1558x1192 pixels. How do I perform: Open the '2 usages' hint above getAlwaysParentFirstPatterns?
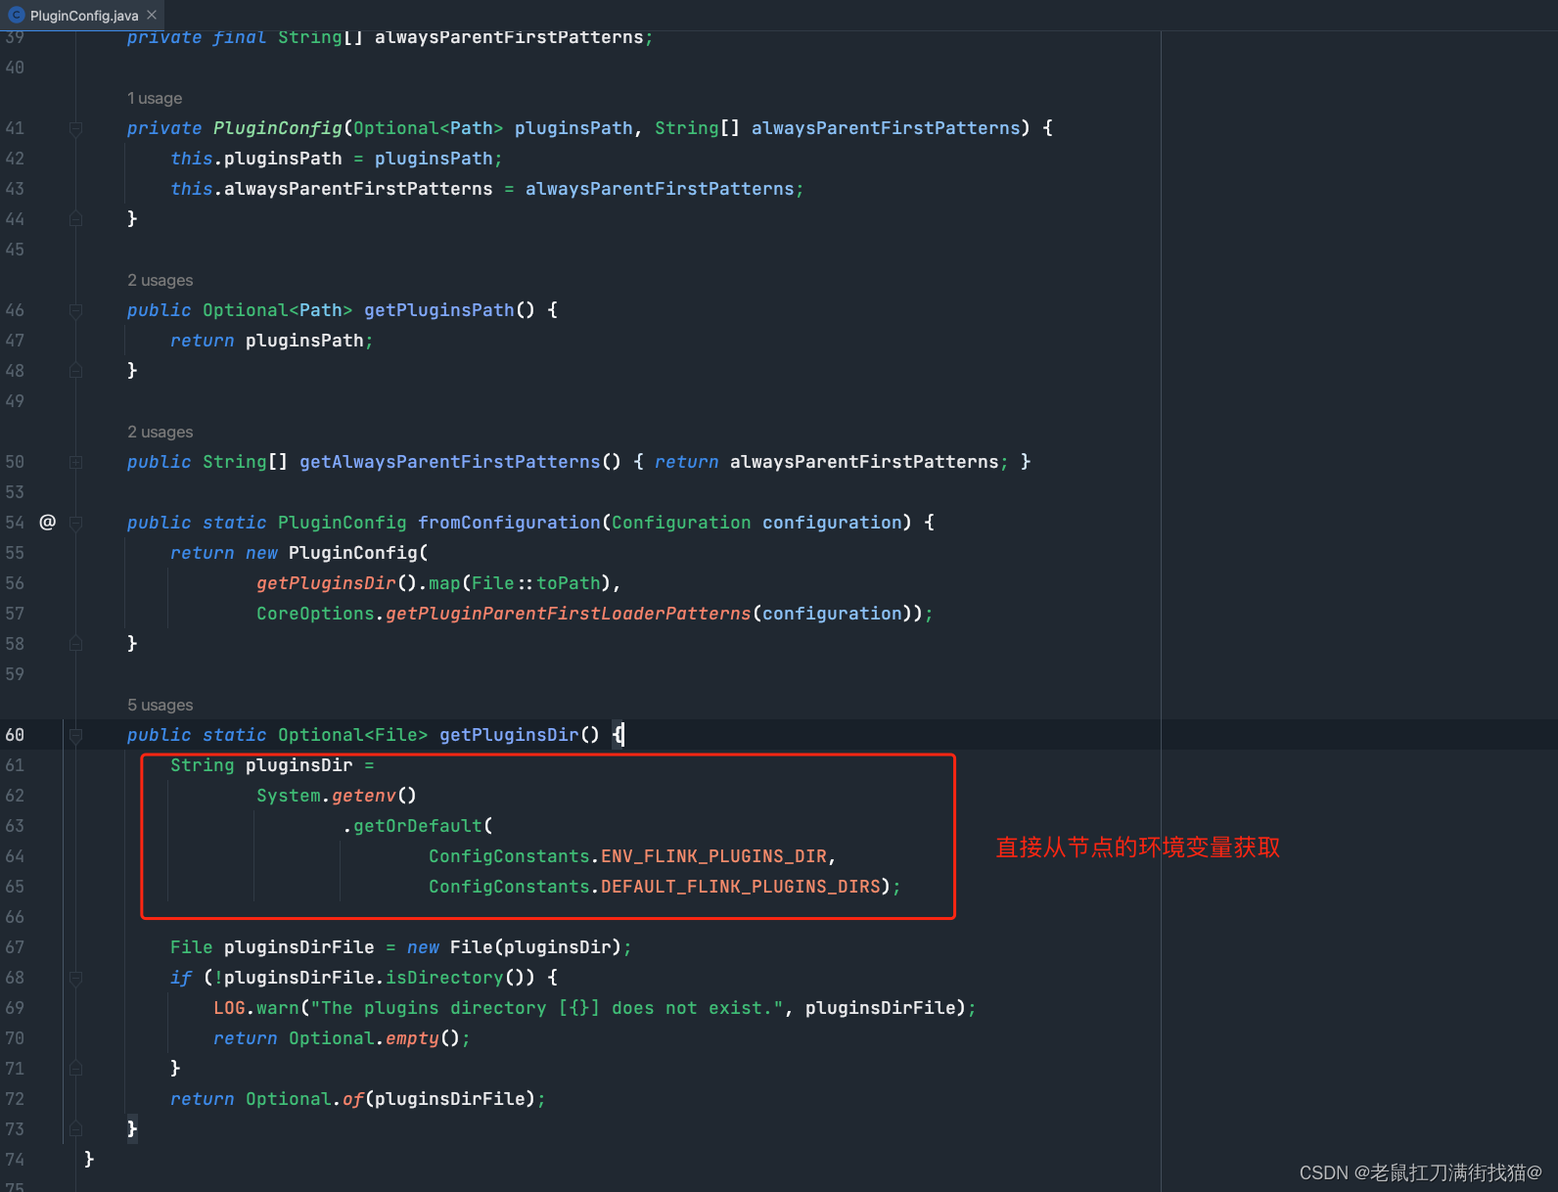[x=160, y=432]
